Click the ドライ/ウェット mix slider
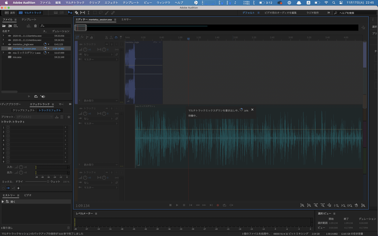This screenshot has width=378, height=236. pyautogui.click(x=37, y=182)
